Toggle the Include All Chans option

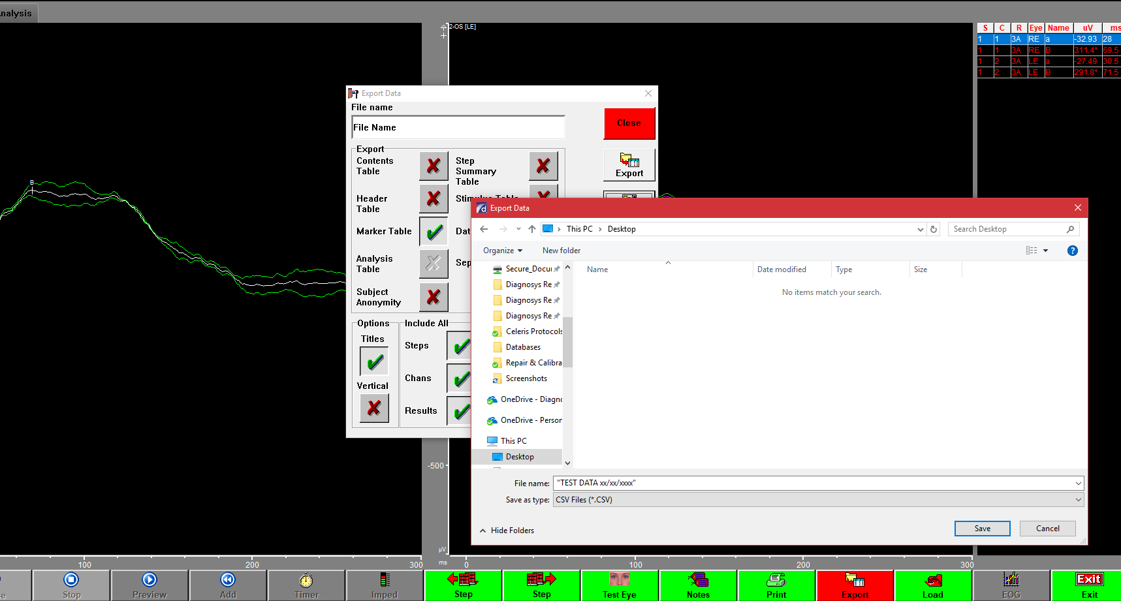tap(459, 378)
